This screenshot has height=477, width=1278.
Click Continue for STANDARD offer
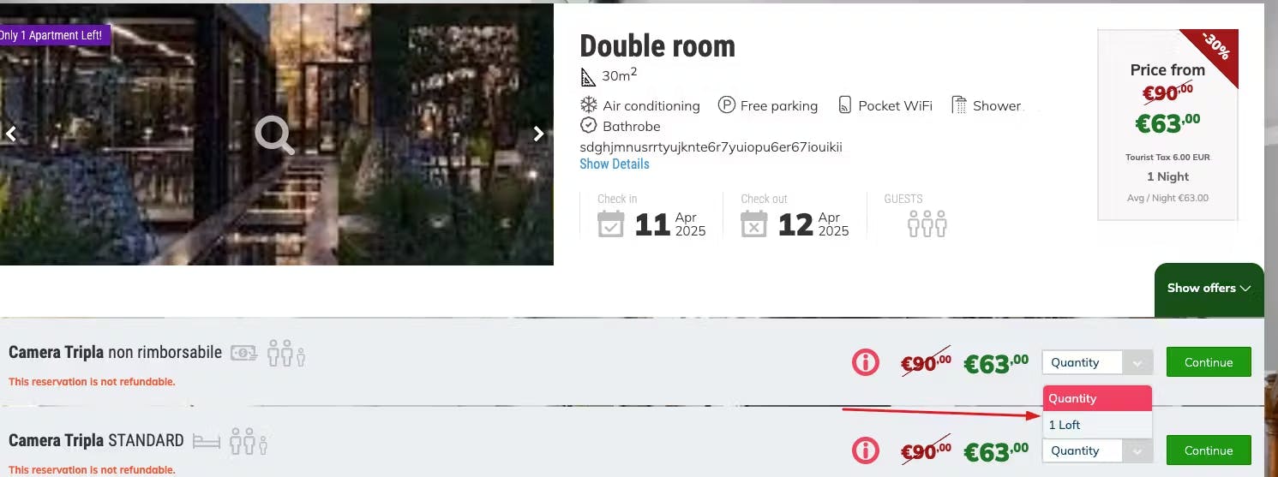1209,450
